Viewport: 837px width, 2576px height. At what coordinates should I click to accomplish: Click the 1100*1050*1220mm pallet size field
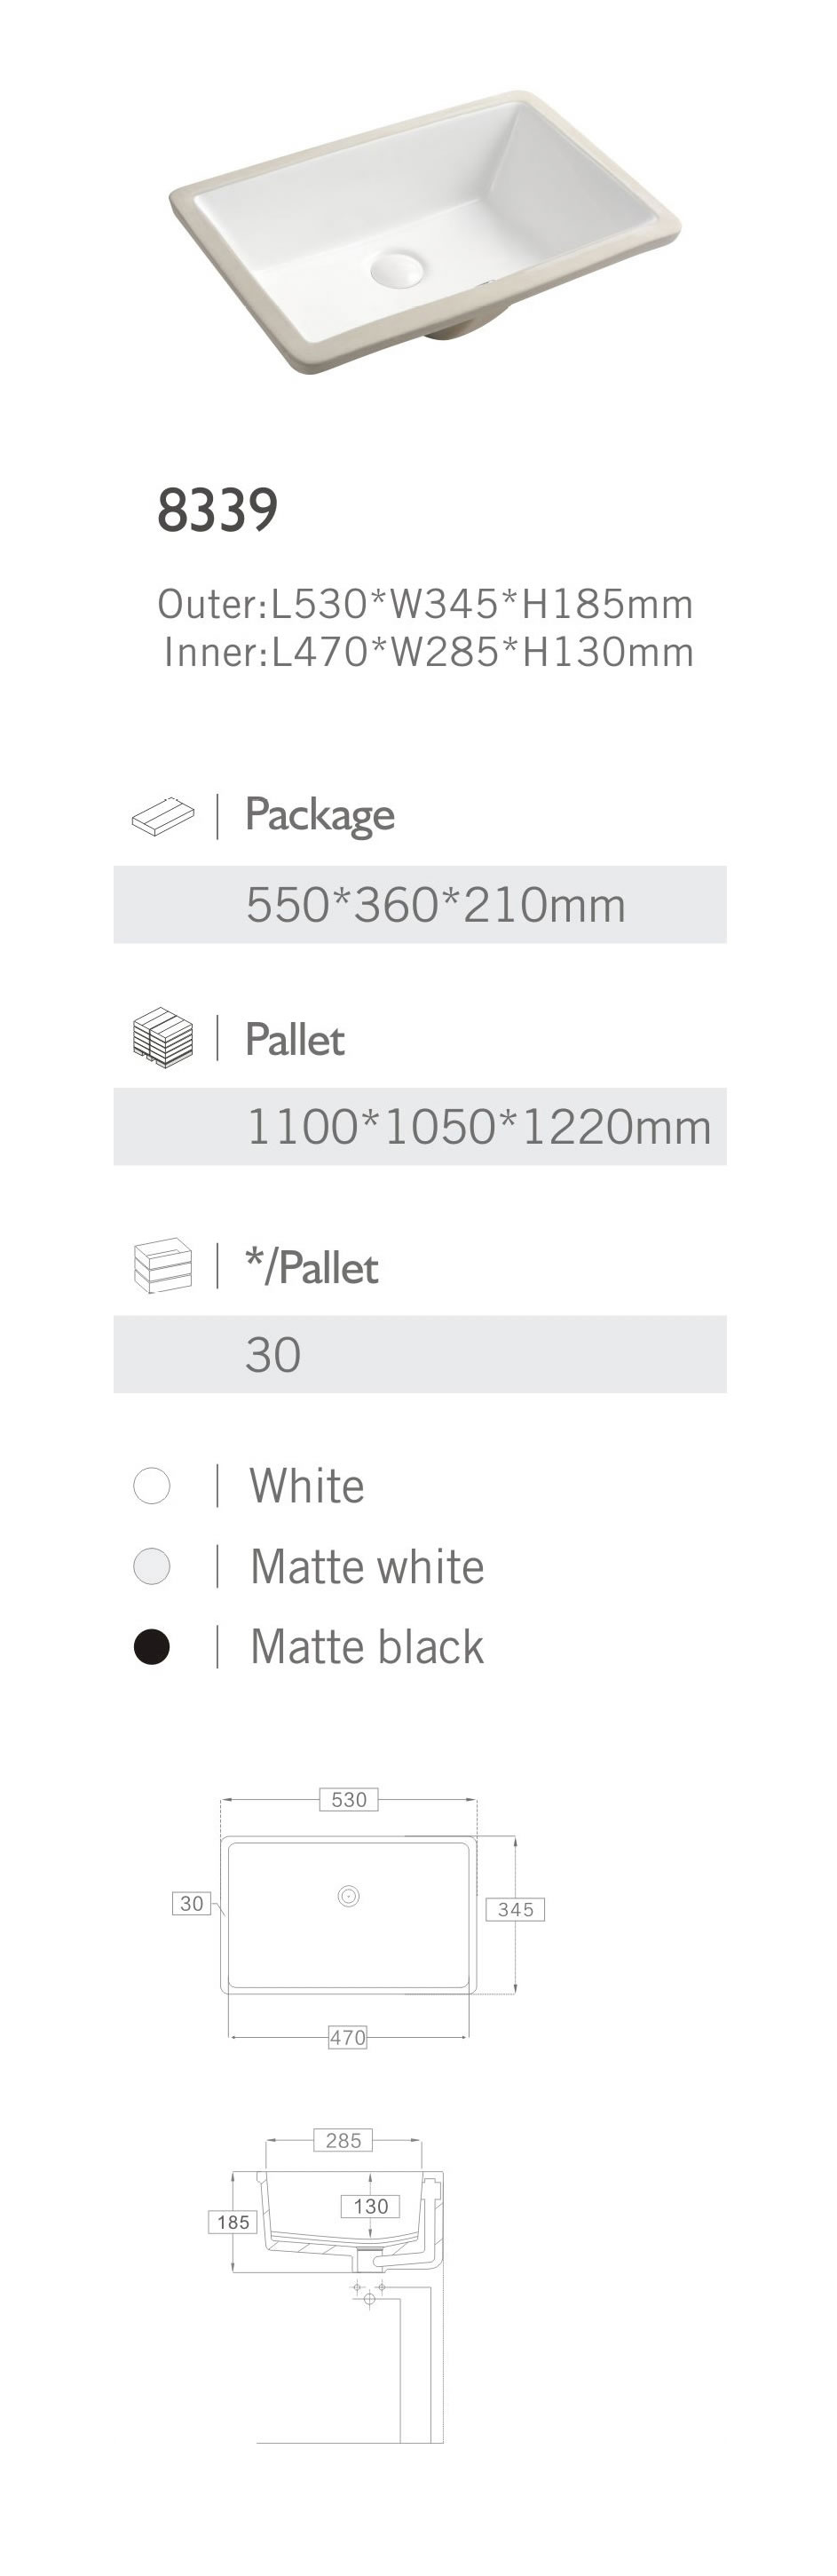tap(478, 1127)
